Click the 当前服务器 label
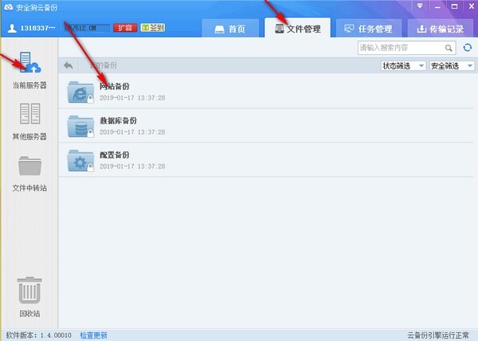 [29, 85]
